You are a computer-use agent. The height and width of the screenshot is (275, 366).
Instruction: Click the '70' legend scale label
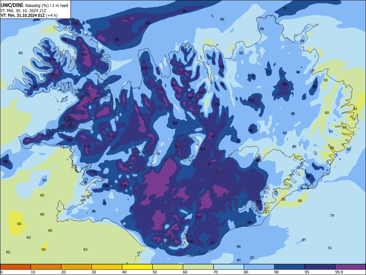pos(216,272)
